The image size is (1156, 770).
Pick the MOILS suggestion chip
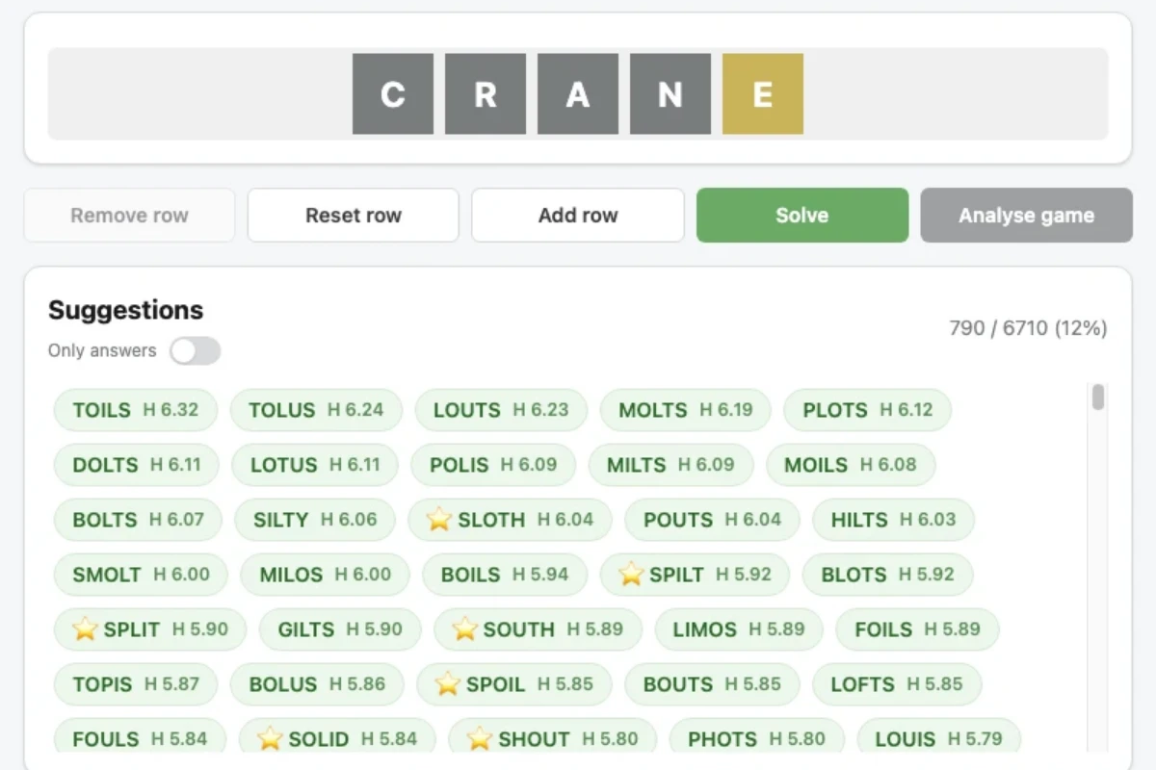851,465
